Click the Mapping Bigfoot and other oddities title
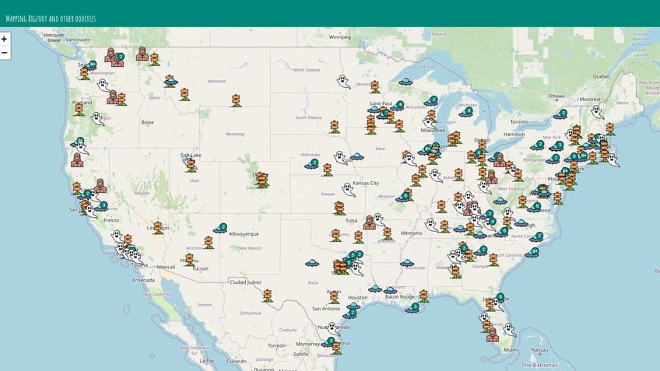This screenshot has height=371, width=660. coord(49,18)
